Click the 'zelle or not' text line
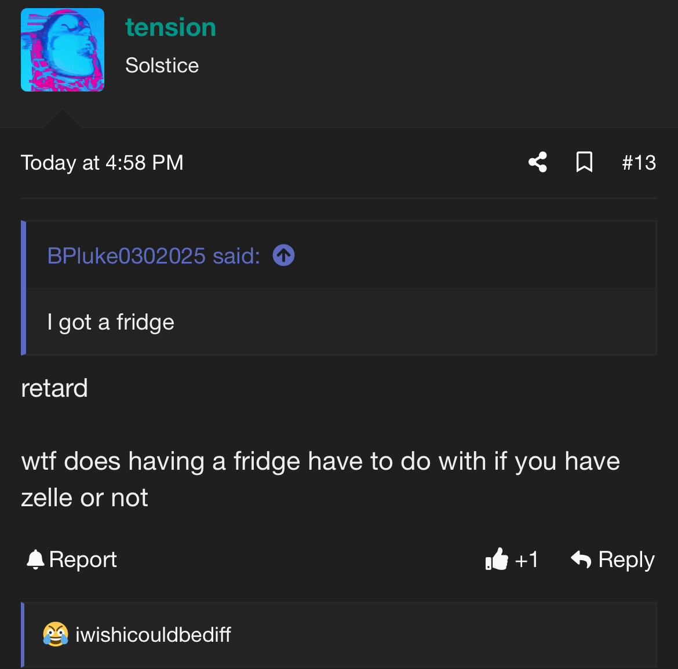Screen dimensions: 678x669 point(85,498)
